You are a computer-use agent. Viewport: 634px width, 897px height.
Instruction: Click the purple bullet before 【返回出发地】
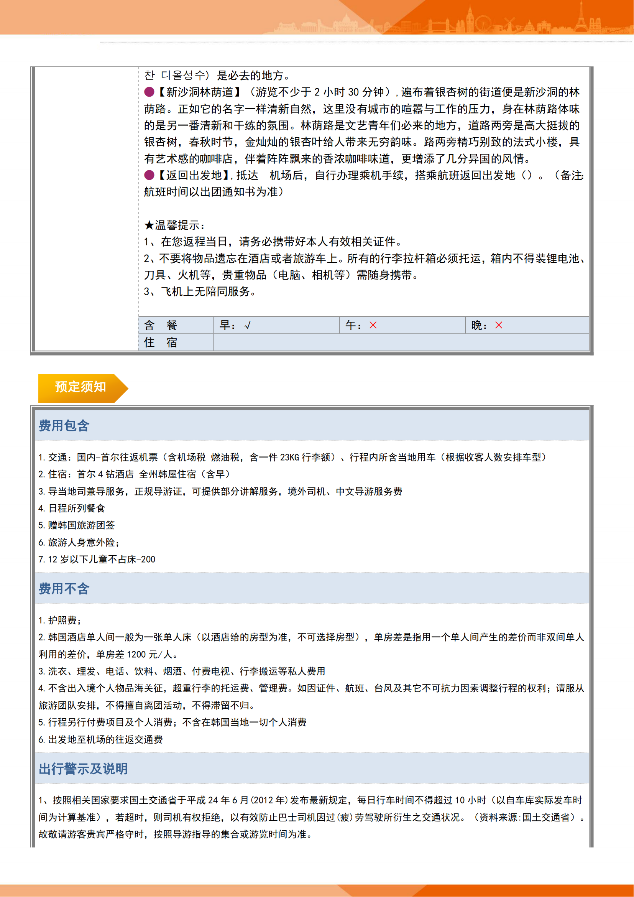[x=149, y=175]
